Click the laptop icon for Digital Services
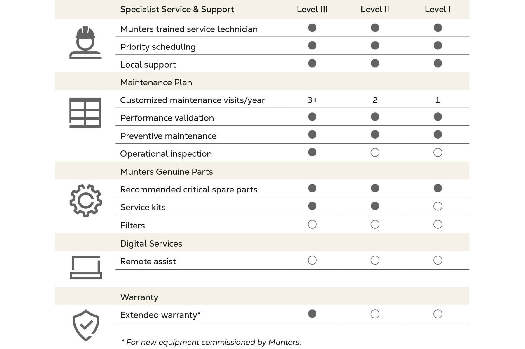This screenshot has height=349, width=525. (x=86, y=267)
